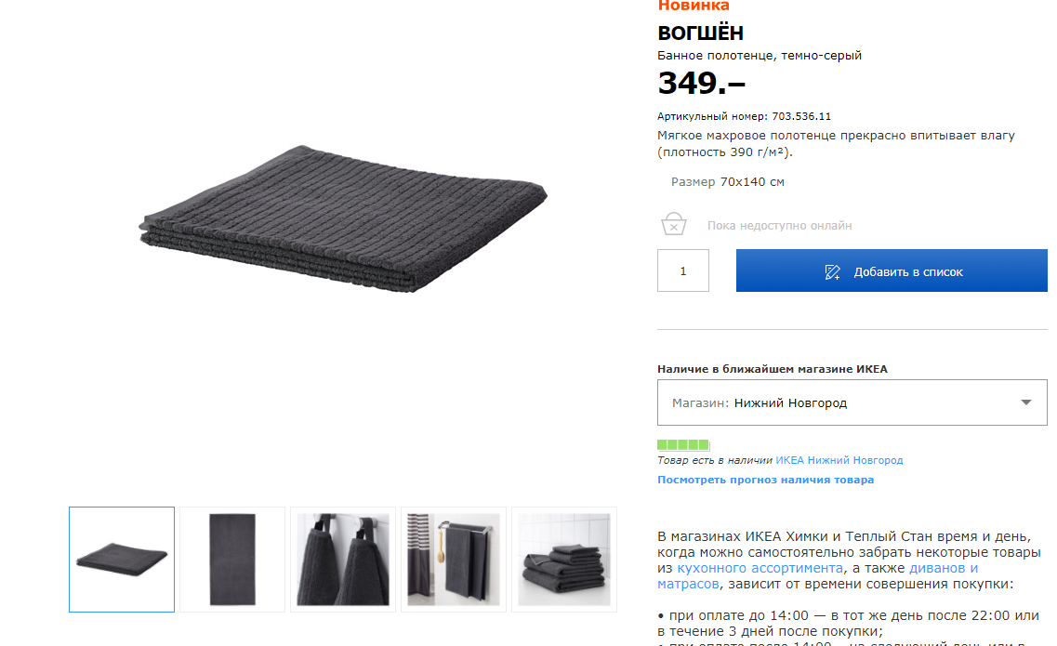
Task: Click the dropdown arrow in store selector
Action: 1026,402
